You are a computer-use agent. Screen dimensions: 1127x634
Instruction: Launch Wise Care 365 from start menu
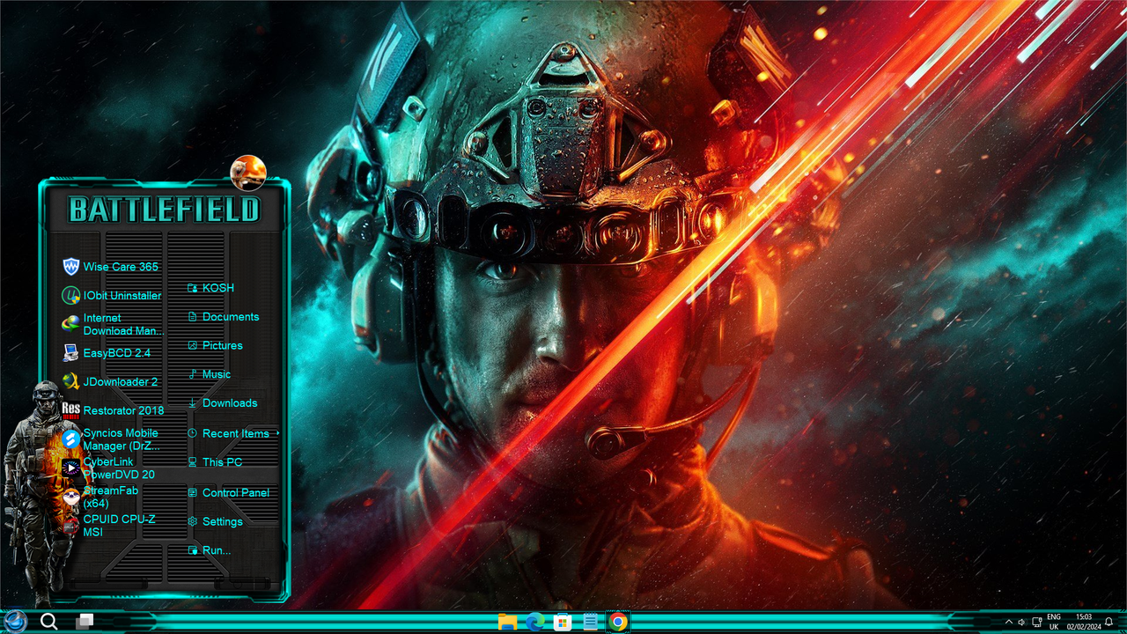click(112, 267)
